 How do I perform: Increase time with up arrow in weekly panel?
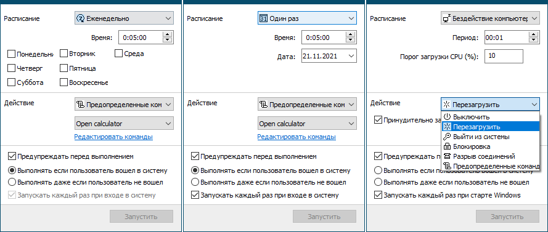168,34
